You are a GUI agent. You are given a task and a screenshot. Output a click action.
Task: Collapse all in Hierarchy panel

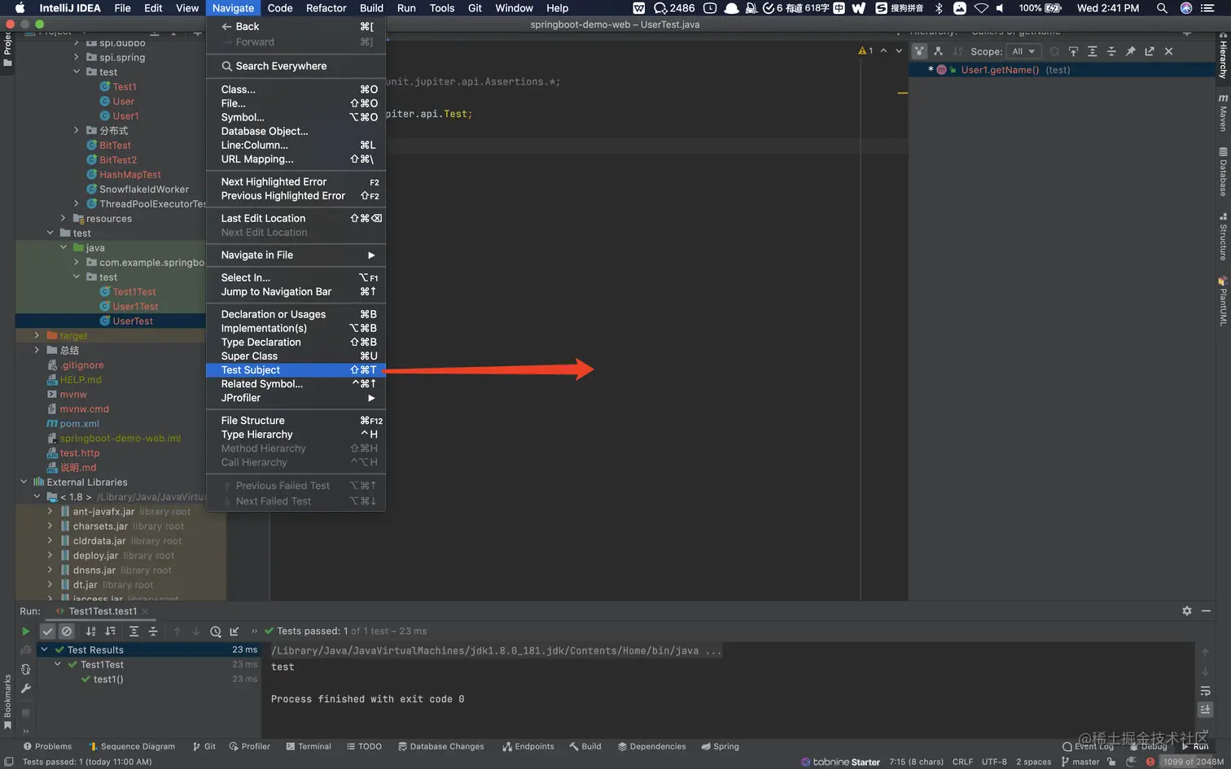click(1111, 51)
